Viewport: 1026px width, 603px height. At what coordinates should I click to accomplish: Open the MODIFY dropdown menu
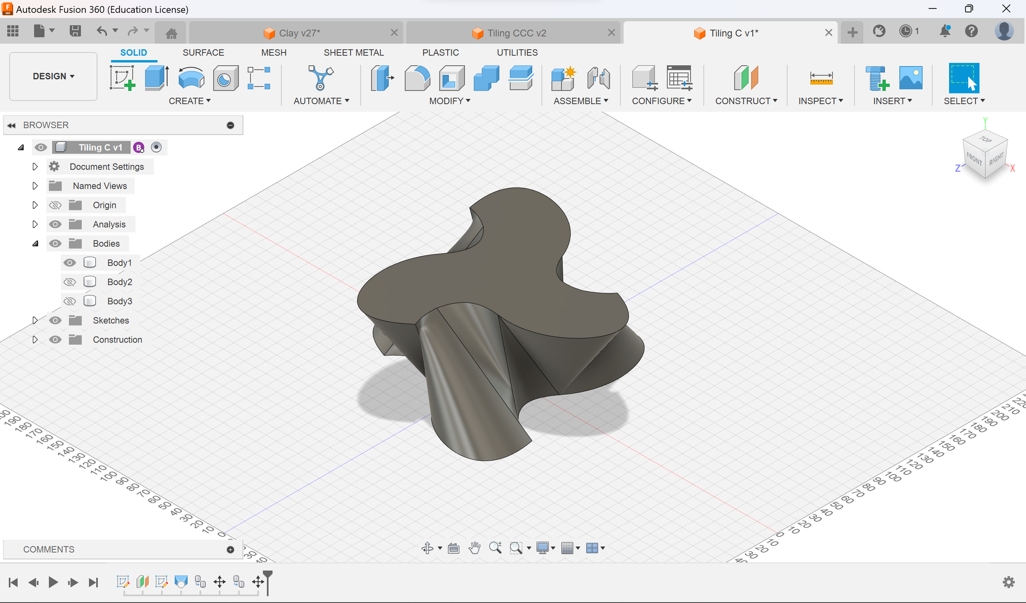450,101
